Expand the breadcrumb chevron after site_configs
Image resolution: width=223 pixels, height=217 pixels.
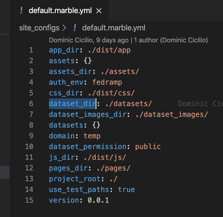pos(64,28)
